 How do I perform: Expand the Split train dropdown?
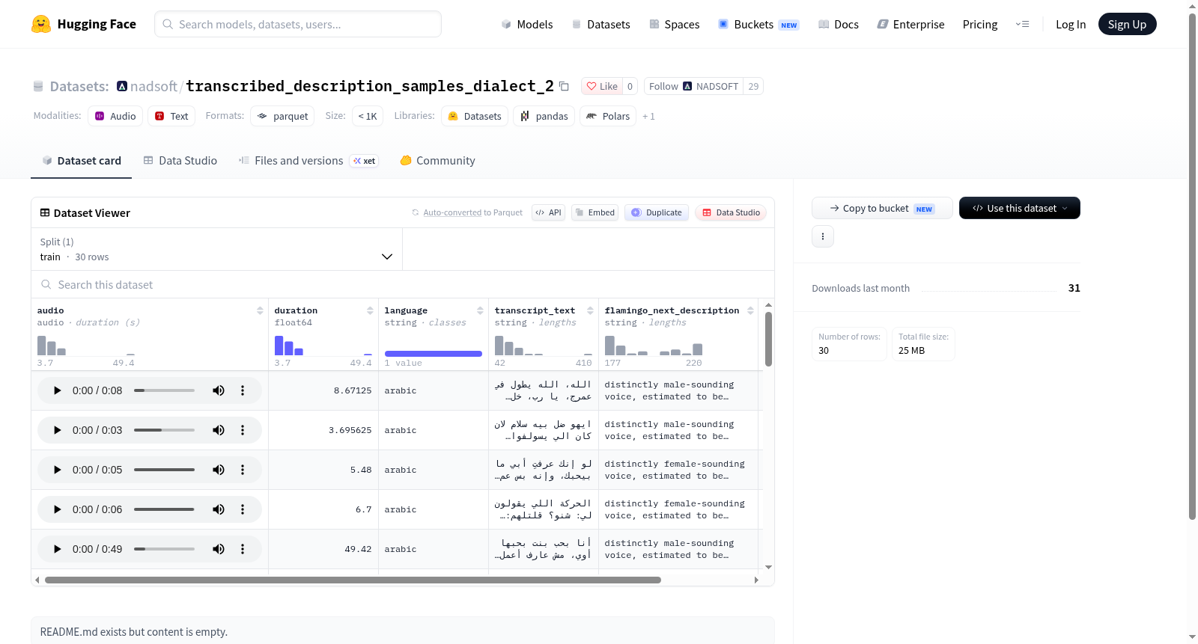pyautogui.click(x=217, y=249)
